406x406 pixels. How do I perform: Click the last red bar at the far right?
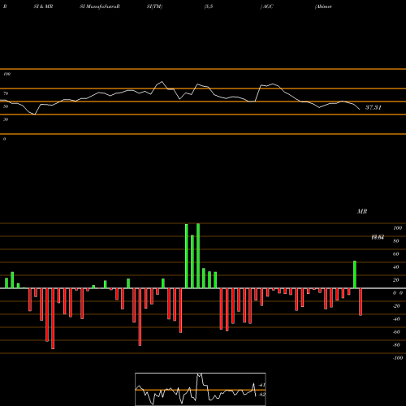point(361,302)
